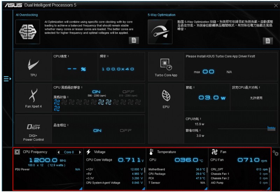Viewport: 280px width, 192px height.
Task: Select the +5V voltage row
Action: click(114, 174)
